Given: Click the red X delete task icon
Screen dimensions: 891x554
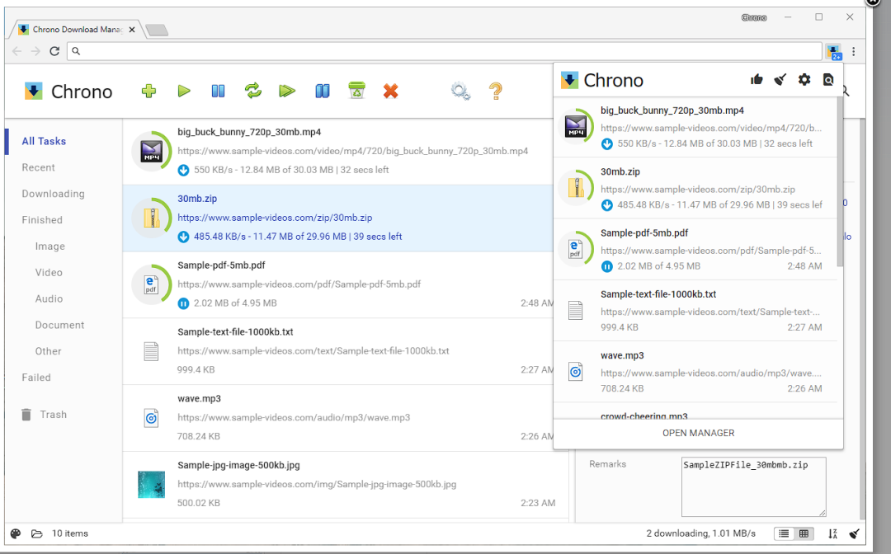Looking at the screenshot, I should (x=391, y=91).
